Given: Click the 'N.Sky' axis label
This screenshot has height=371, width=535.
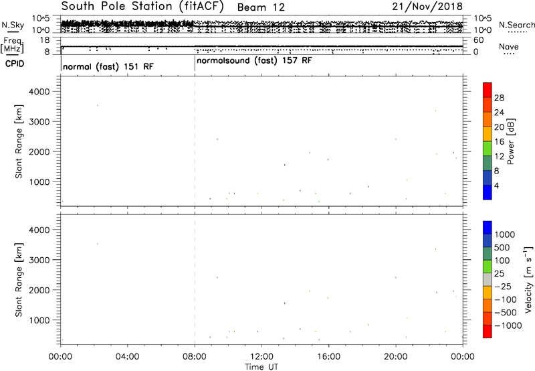Looking at the screenshot, I should (x=13, y=25).
